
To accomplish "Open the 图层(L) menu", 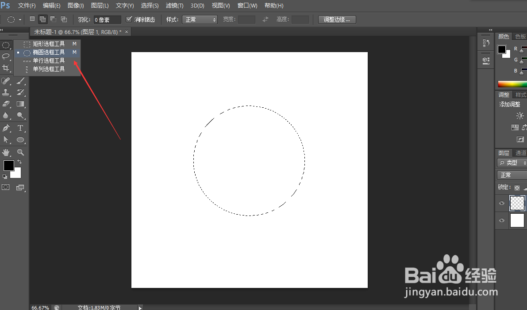I will (x=100, y=6).
